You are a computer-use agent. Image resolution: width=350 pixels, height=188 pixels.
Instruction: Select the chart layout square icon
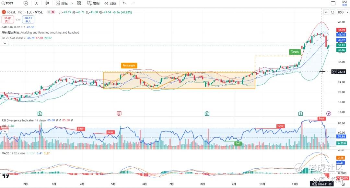point(333,3)
